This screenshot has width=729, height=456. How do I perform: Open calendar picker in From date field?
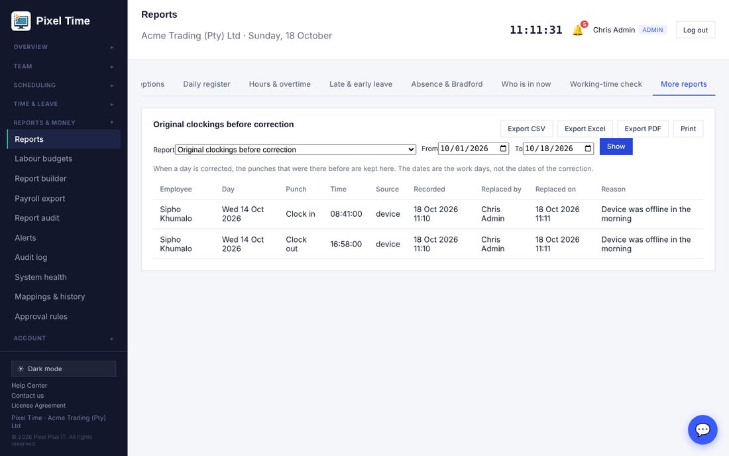pyautogui.click(x=503, y=148)
